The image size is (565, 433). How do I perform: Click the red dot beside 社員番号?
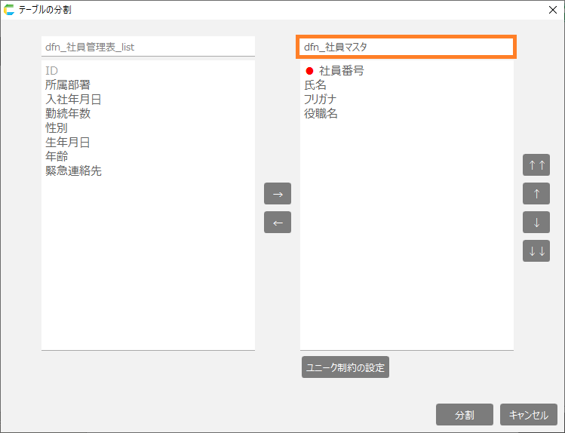(x=309, y=71)
